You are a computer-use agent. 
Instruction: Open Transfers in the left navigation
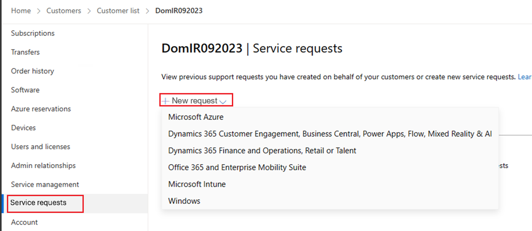tap(25, 52)
